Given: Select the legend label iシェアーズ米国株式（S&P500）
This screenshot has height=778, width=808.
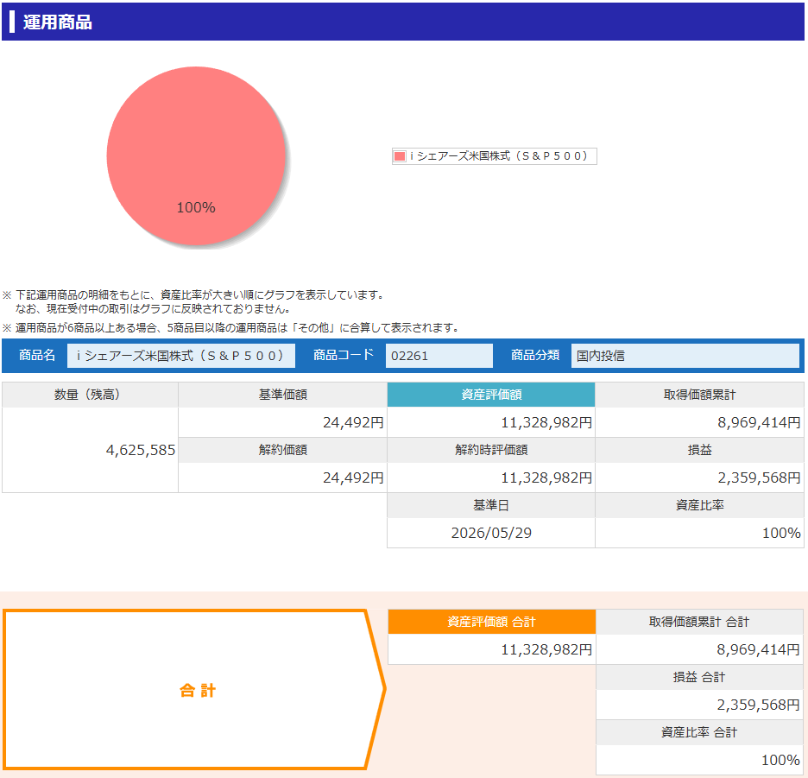Looking at the screenshot, I should coord(499,156).
